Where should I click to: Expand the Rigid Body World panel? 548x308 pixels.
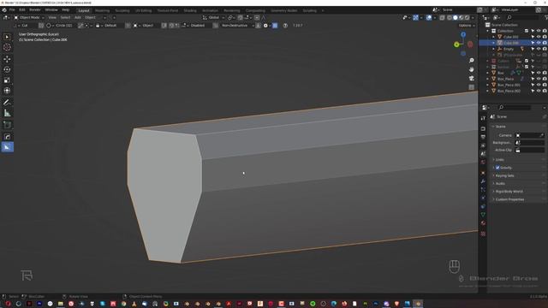(518, 192)
